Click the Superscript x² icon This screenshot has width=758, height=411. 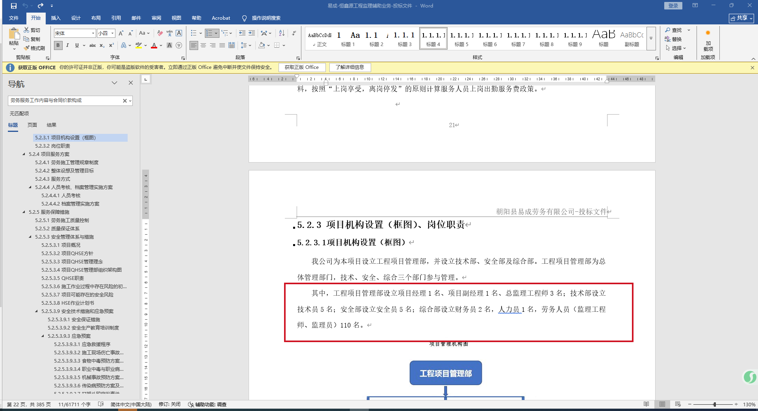click(111, 45)
